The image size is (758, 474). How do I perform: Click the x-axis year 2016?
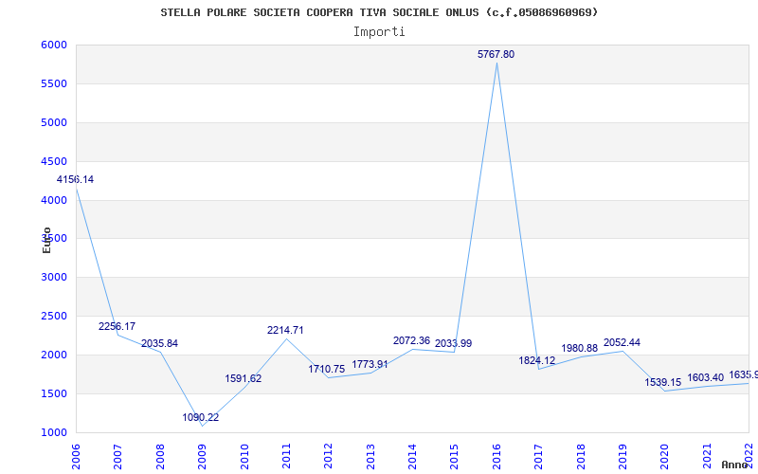496,457
